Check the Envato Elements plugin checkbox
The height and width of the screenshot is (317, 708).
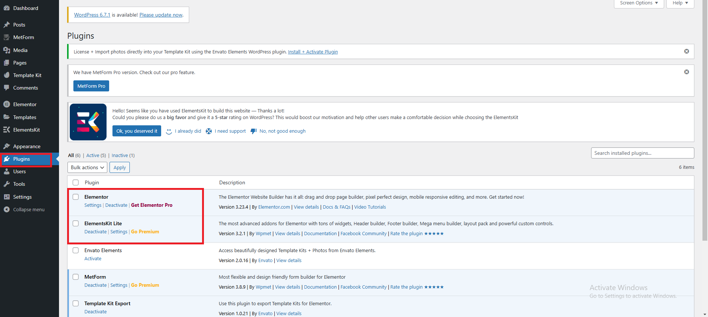pyautogui.click(x=76, y=250)
